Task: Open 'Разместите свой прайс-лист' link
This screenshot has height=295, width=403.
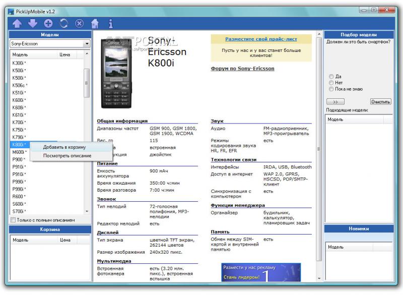Action: click(x=261, y=39)
